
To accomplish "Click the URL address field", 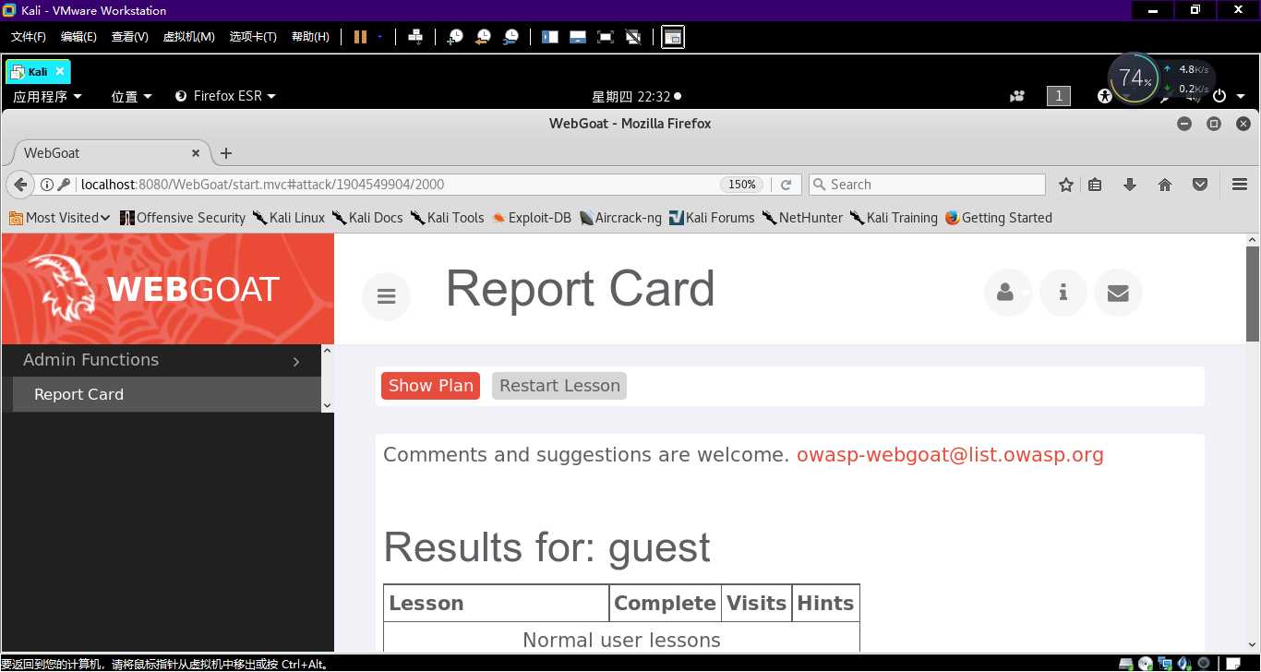I will point(397,185).
